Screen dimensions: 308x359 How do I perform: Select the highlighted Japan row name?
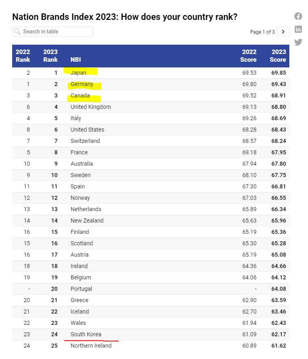point(78,73)
